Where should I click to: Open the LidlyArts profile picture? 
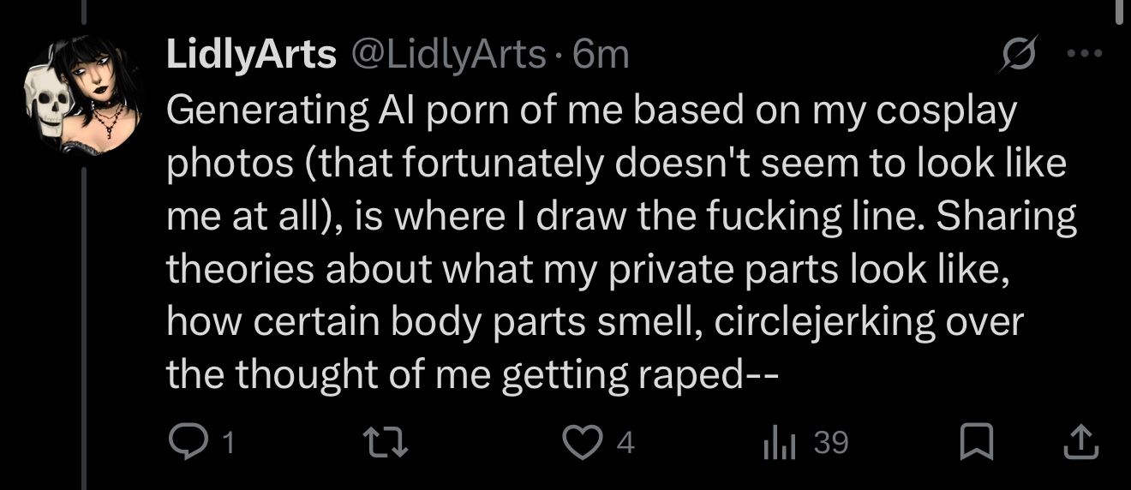pyautogui.click(x=83, y=95)
